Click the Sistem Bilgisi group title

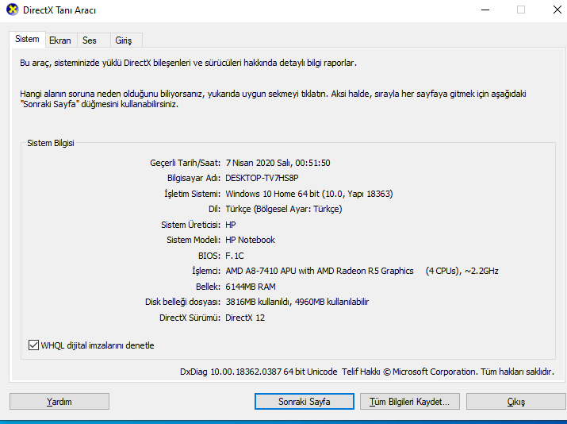(x=51, y=143)
